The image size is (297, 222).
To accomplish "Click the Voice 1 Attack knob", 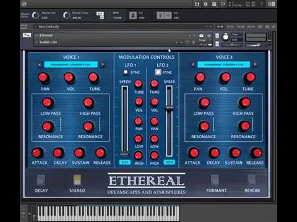I will pyautogui.click(x=37, y=153).
